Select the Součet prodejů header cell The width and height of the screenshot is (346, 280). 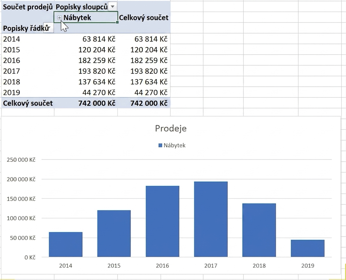click(28, 7)
